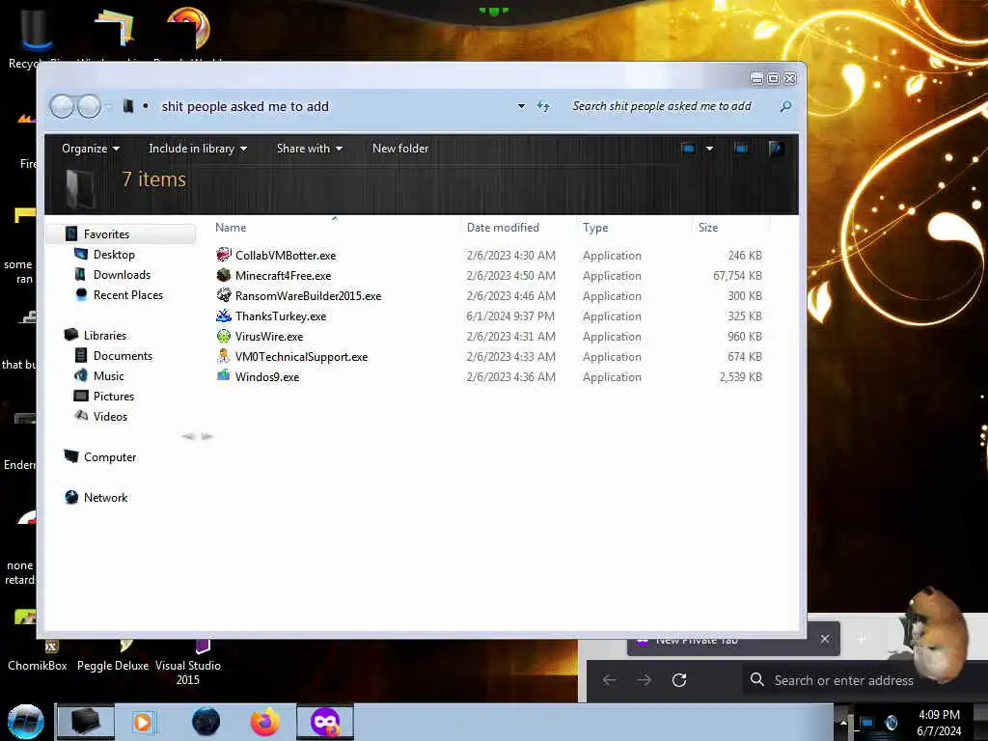Viewport: 988px width, 741px height.
Task: Click the 67,754 KB size cell
Action: (x=737, y=275)
